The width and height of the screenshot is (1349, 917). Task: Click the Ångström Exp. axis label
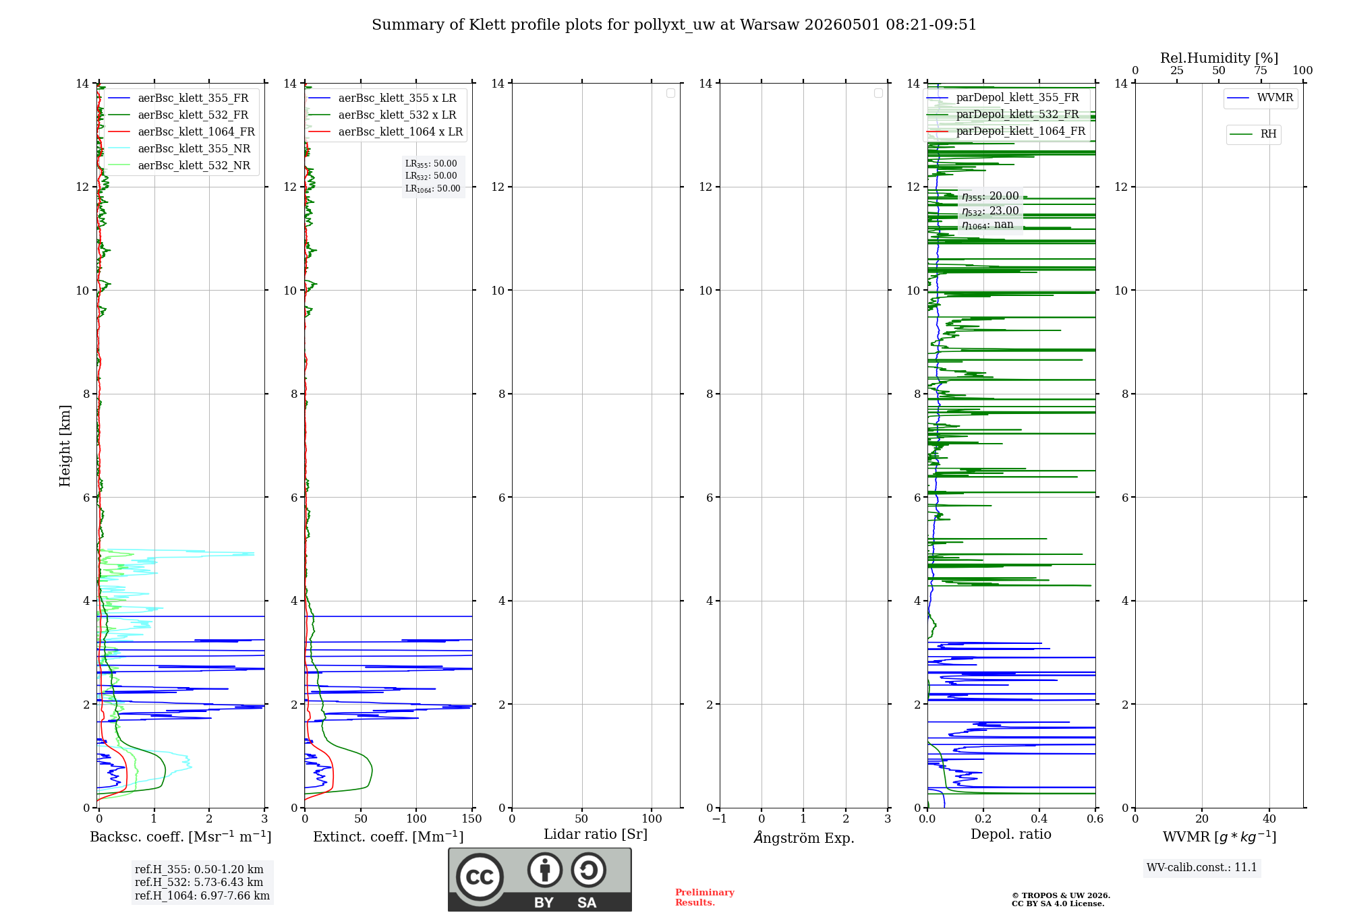pos(804,838)
